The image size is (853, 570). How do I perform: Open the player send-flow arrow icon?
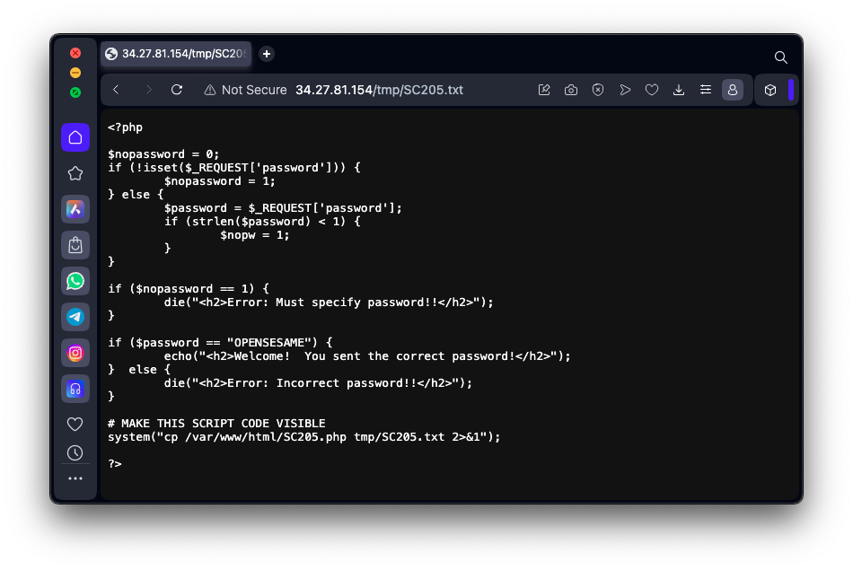625,90
